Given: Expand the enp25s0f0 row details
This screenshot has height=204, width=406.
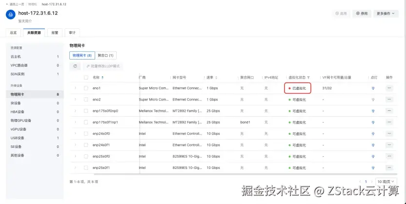Looking at the screenshot, I should pos(75,156).
